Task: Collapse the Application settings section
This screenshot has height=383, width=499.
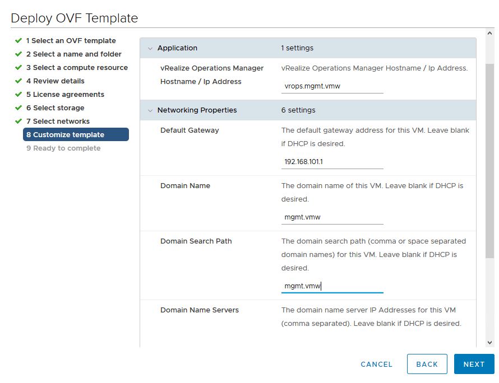Action: click(150, 48)
